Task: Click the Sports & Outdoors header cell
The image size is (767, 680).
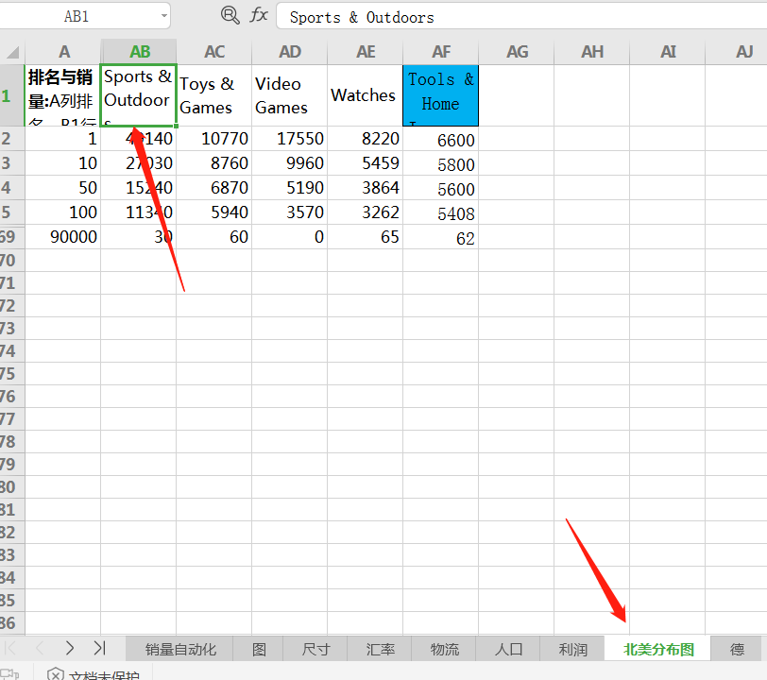Action: tap(139, 95)
